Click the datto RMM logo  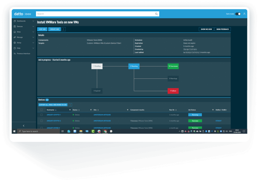point(23,14)
